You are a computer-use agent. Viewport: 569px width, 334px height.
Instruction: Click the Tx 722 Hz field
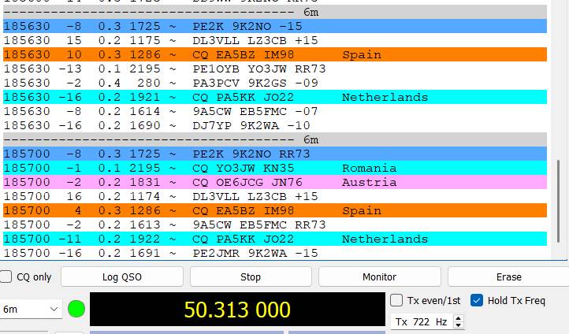pyautogui.click(x=422, y=322)
